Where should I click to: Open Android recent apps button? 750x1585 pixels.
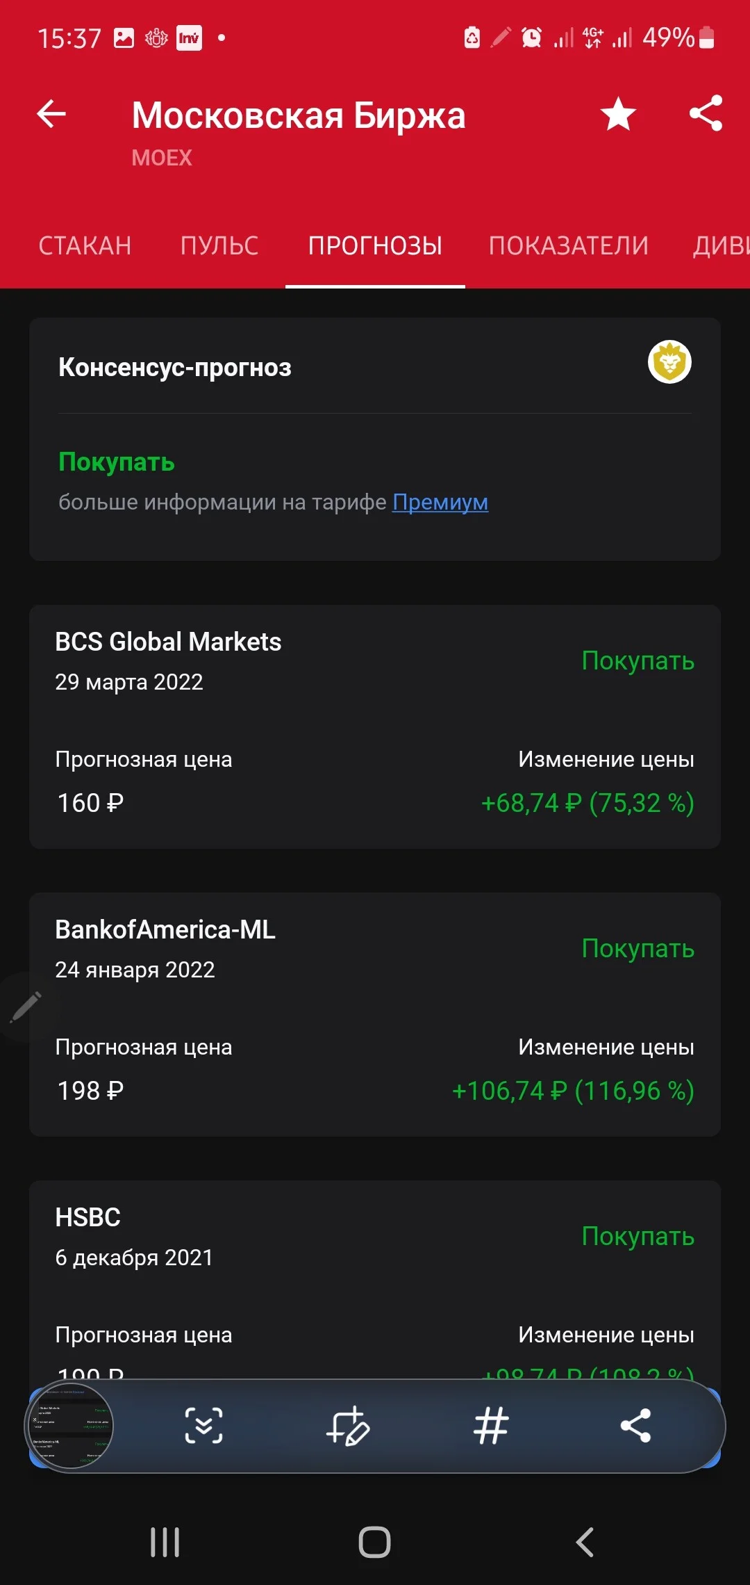[x=165, y=1542]
